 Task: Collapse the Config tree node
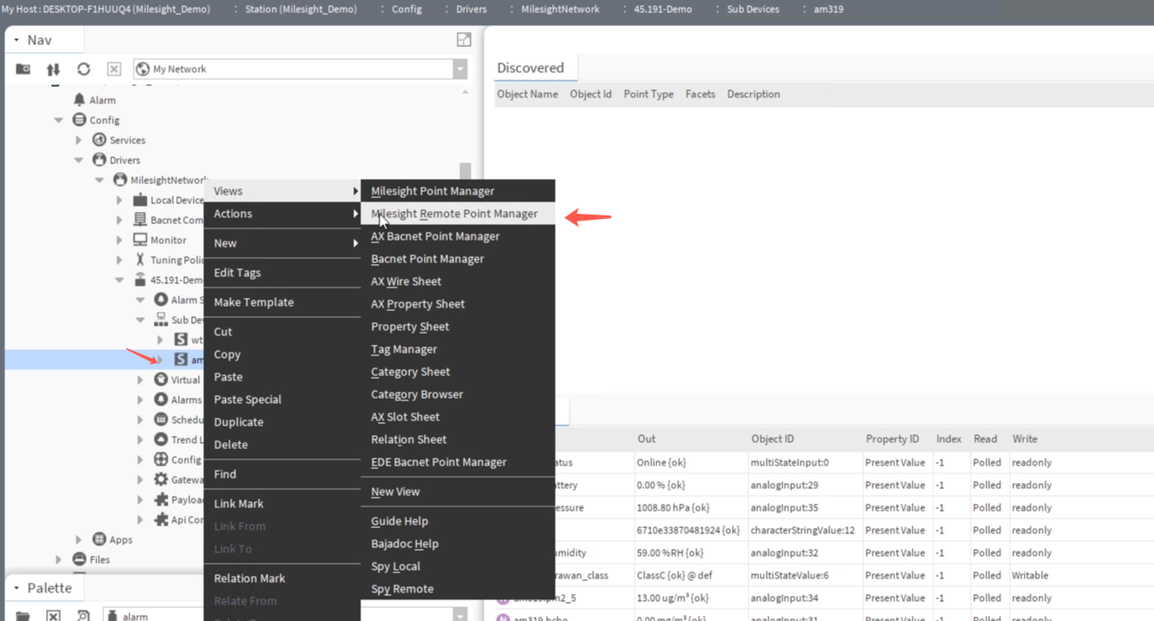tap(59, 120)
